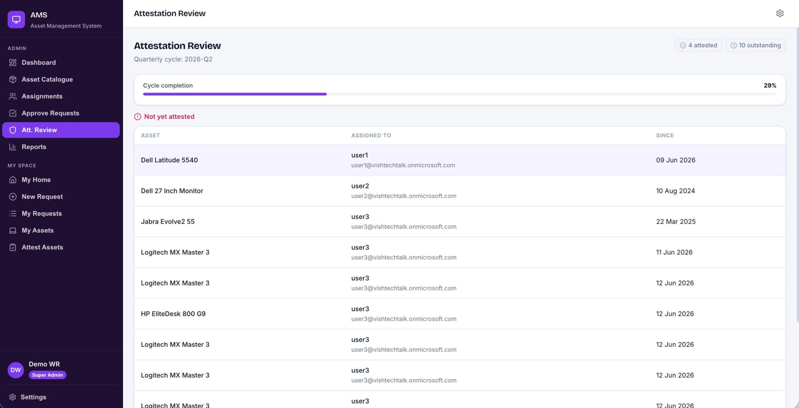The width and height of the screenshot is (799, 408).
Task: Click Demo WR user name
Action: tap(44, 364)
